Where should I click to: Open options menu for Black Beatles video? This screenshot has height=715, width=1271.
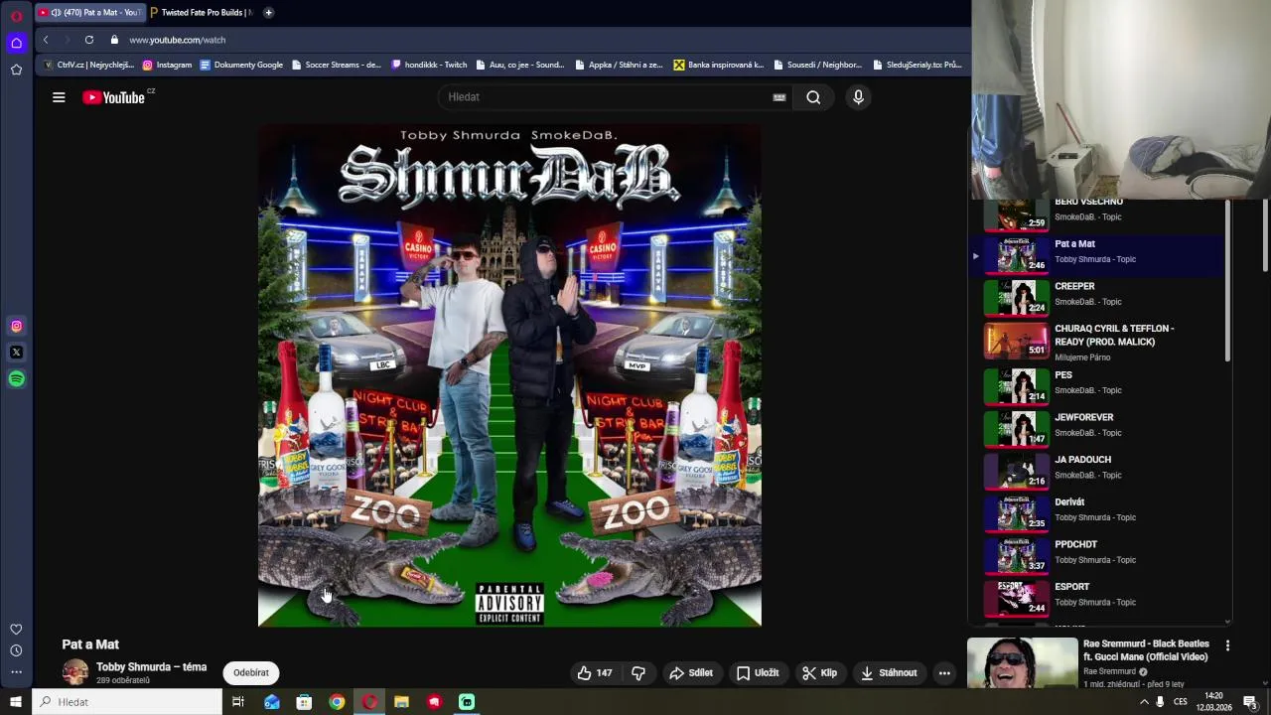[1227, 645]
